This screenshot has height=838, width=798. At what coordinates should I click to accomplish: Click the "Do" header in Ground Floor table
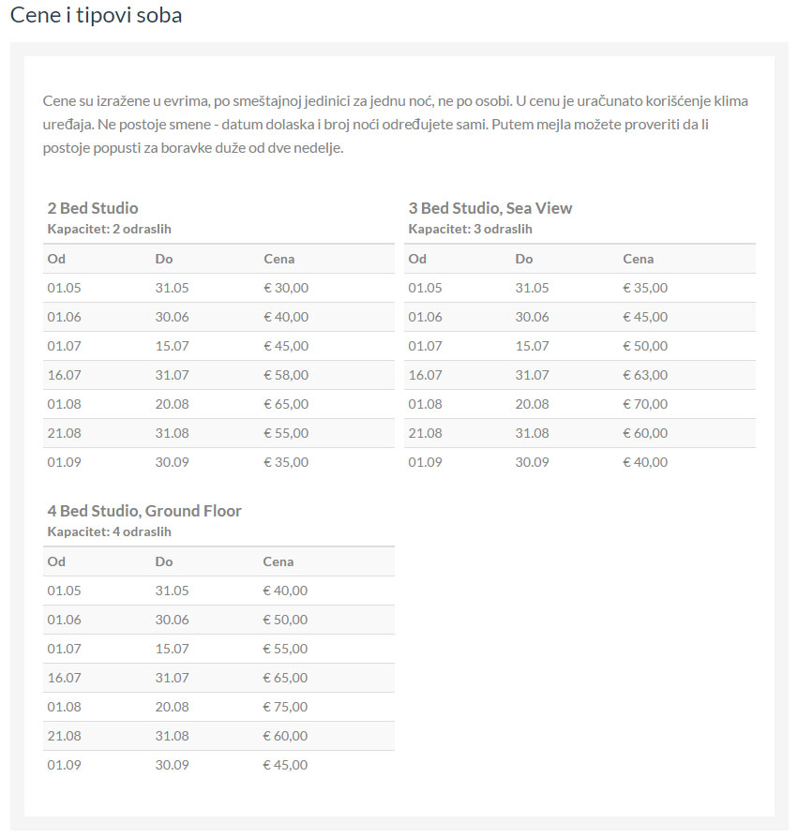click(164, 561)
